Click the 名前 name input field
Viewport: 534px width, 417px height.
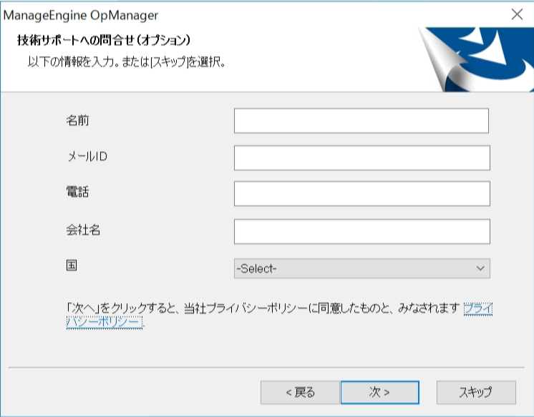(x=361, y=121)
